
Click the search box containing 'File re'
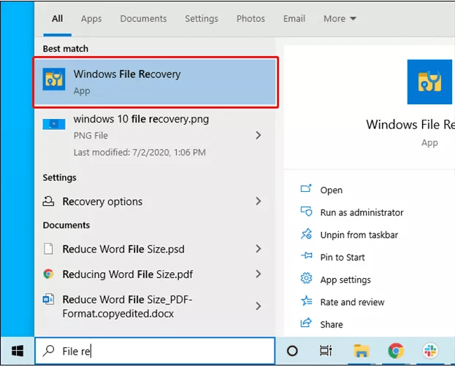pyautogui.click(x=155, y=351)
